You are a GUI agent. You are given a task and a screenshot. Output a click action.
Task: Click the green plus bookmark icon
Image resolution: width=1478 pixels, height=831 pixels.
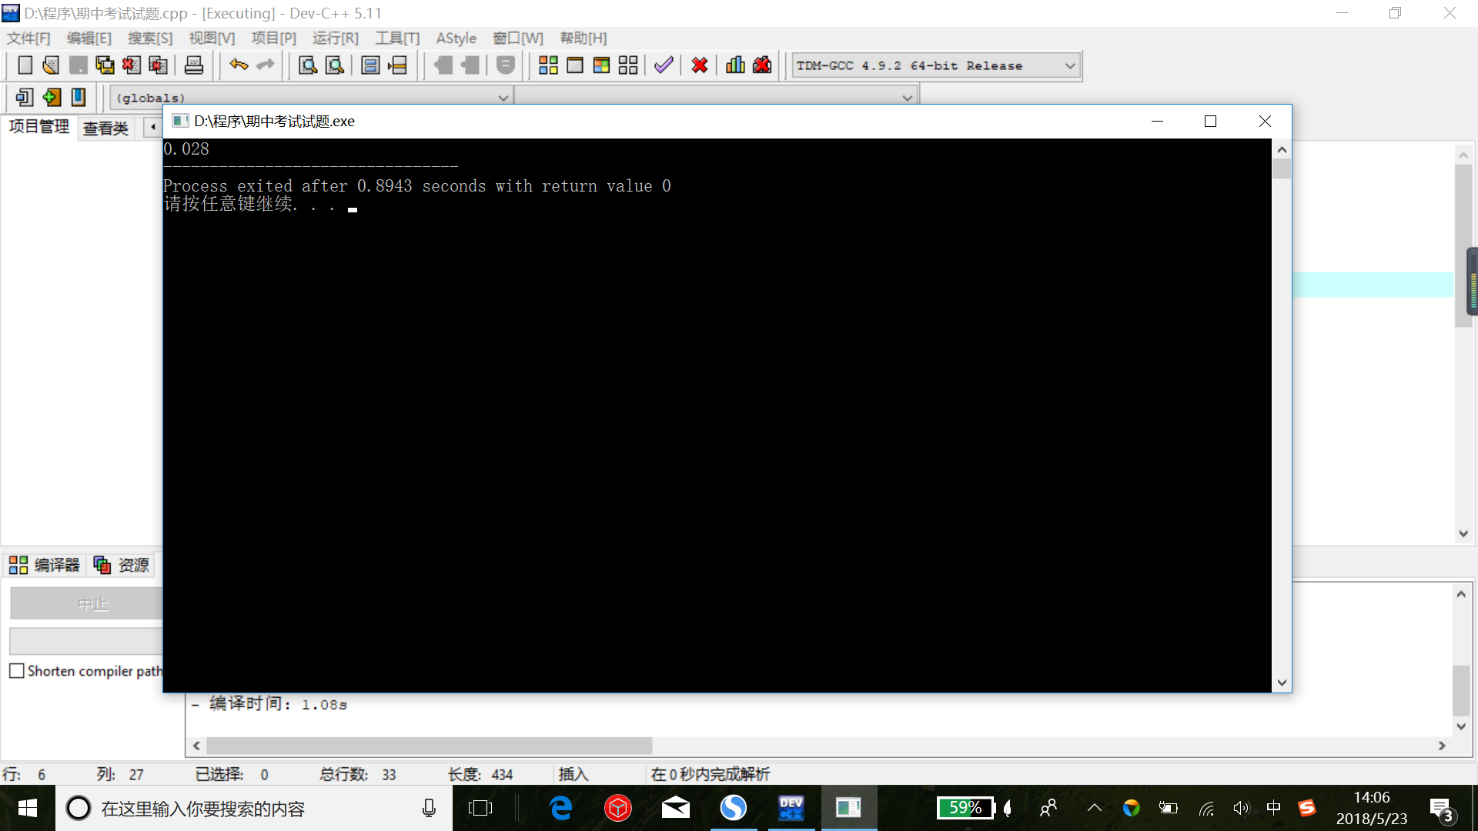52,97
